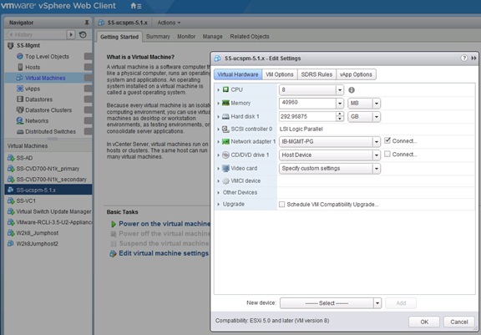Expand the VMCI device row
The image size is (481, 335).
(218, 181)
